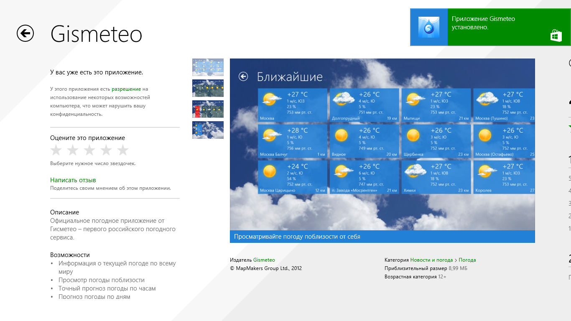Open the 'Приложение Gismeteo установлено' notification
The image size is (571, 321).
click(x=491, y=27)
